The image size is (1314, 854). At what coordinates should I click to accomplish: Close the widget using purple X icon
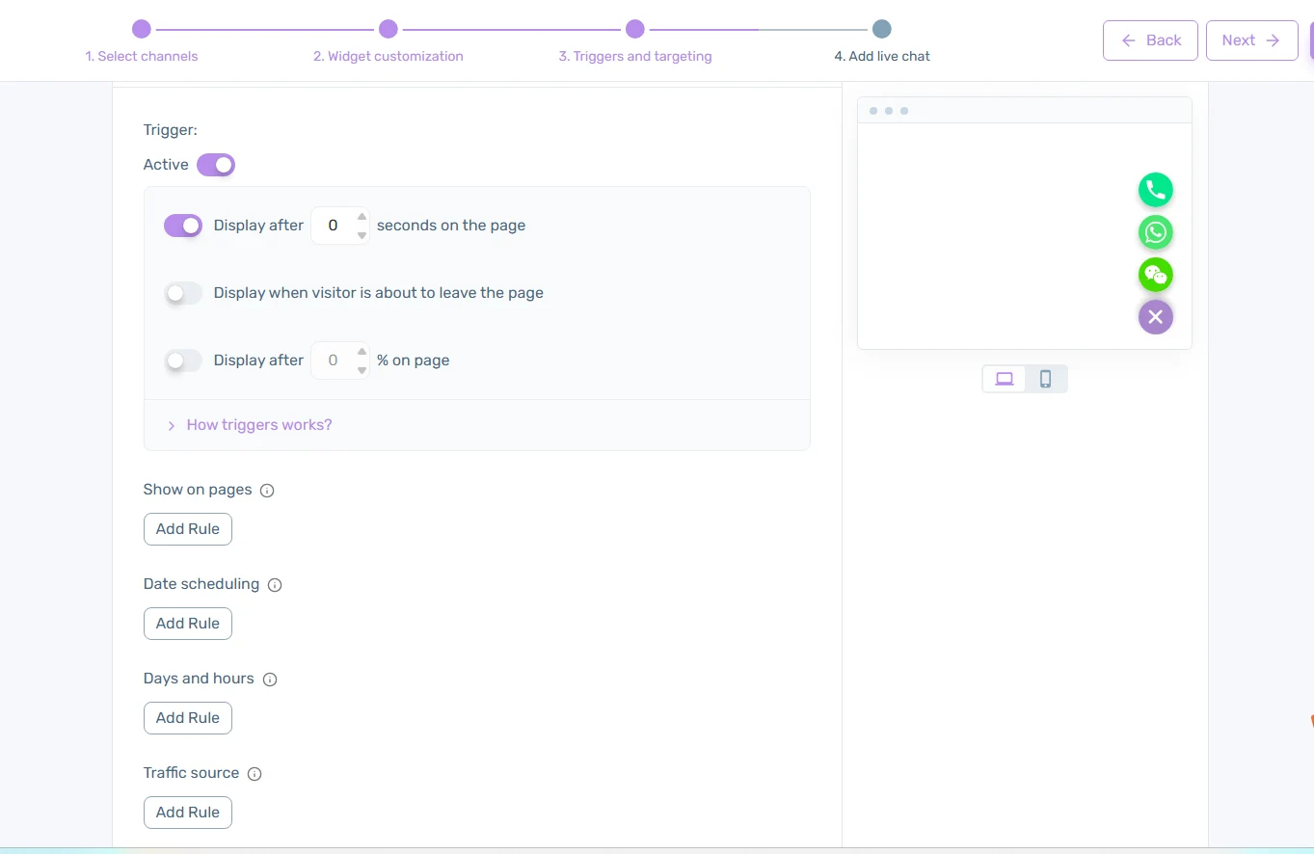1155,317
